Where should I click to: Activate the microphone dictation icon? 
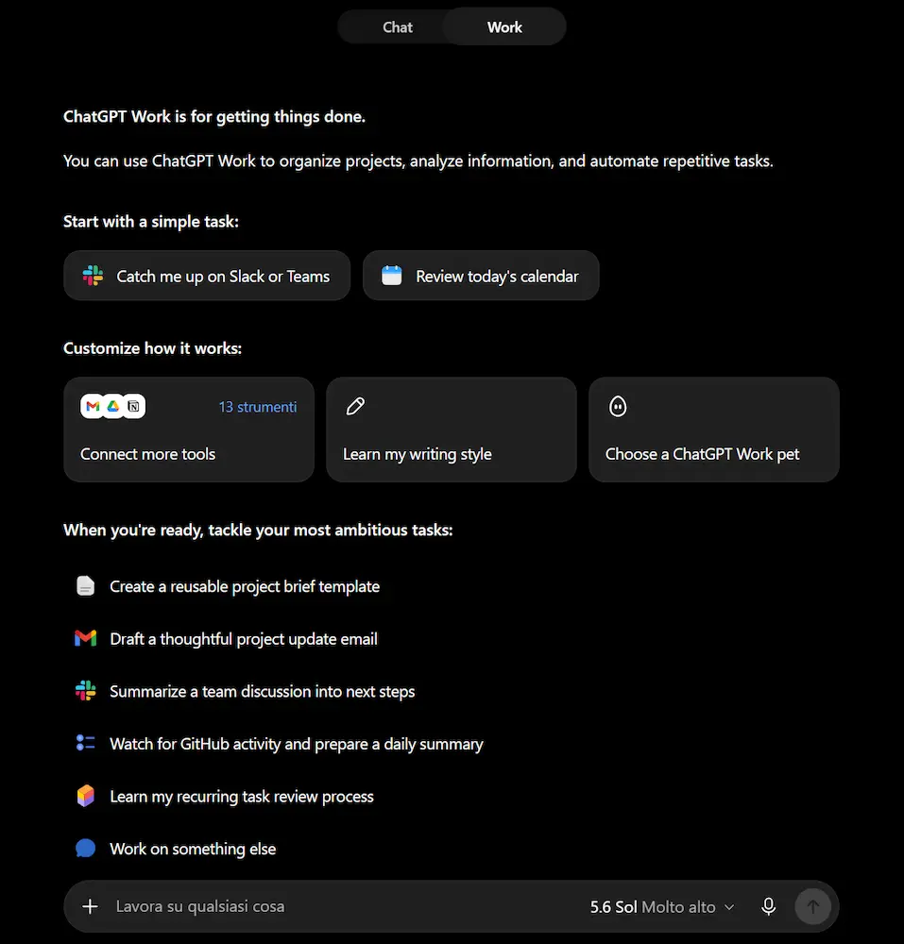click(x=769, y=906)
